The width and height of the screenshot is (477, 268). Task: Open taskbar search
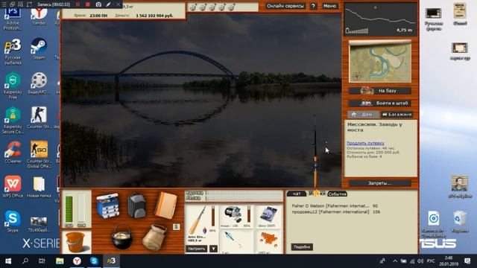click(x=25, y=261)
